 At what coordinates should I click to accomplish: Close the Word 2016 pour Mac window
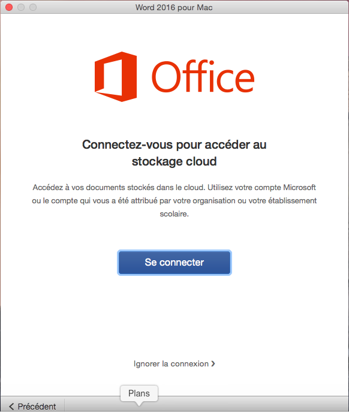tap(9, 7)
